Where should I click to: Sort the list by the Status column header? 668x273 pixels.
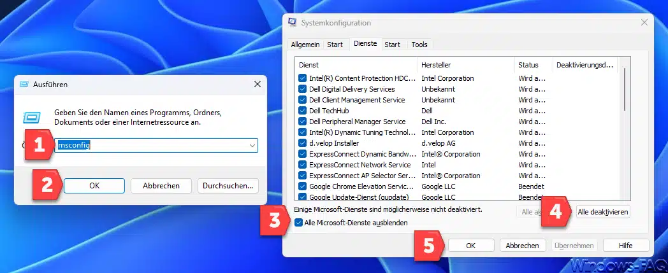click(533, 65)
